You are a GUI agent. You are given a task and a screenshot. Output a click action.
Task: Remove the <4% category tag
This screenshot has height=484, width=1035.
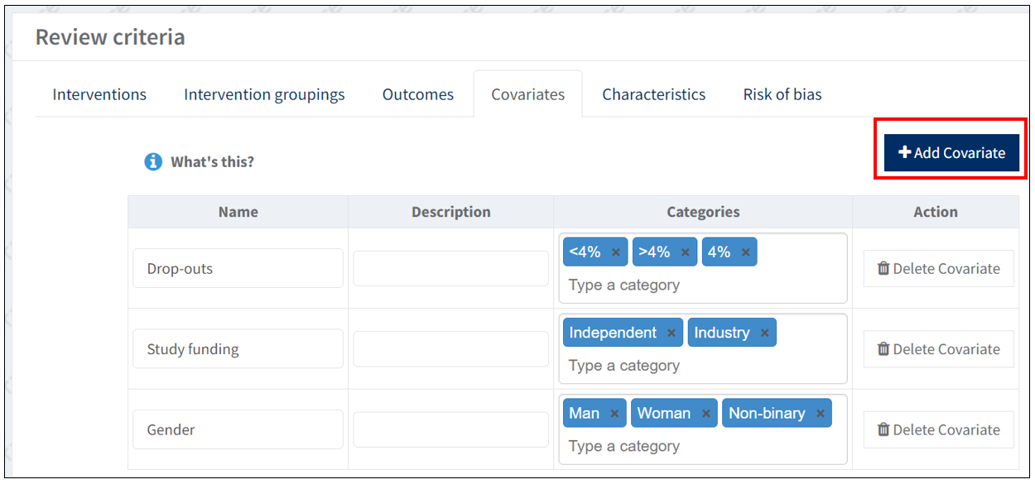(x=616, y=253)
